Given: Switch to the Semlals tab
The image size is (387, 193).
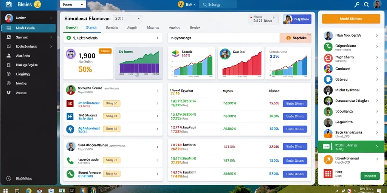Looking at the screenshot, I should click(x=111, y=28).
